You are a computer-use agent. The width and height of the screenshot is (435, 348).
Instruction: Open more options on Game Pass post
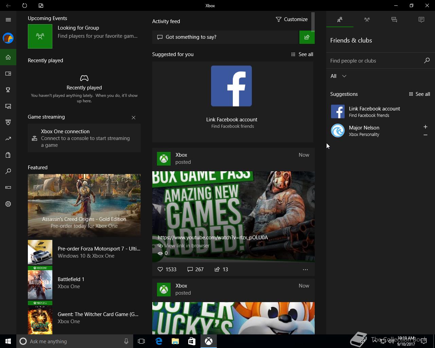pyautogui.click(x=305, y=269)
